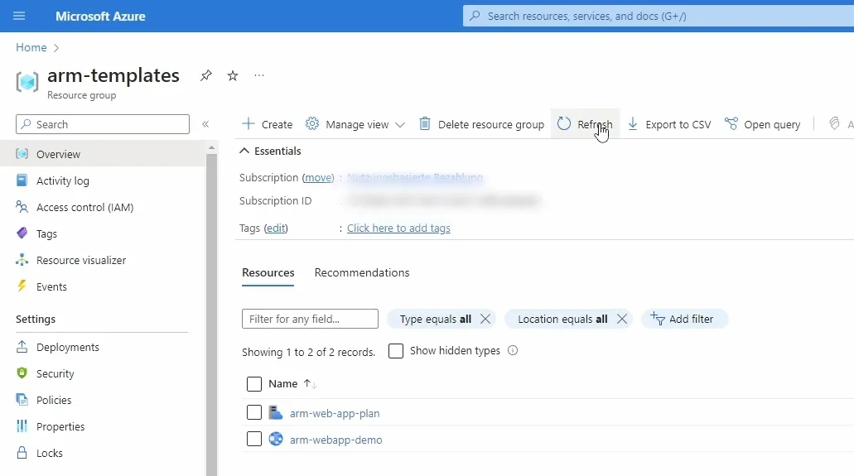Click the Export to CSV download icon
Screen dimensions: 854x476
point(633,123)
